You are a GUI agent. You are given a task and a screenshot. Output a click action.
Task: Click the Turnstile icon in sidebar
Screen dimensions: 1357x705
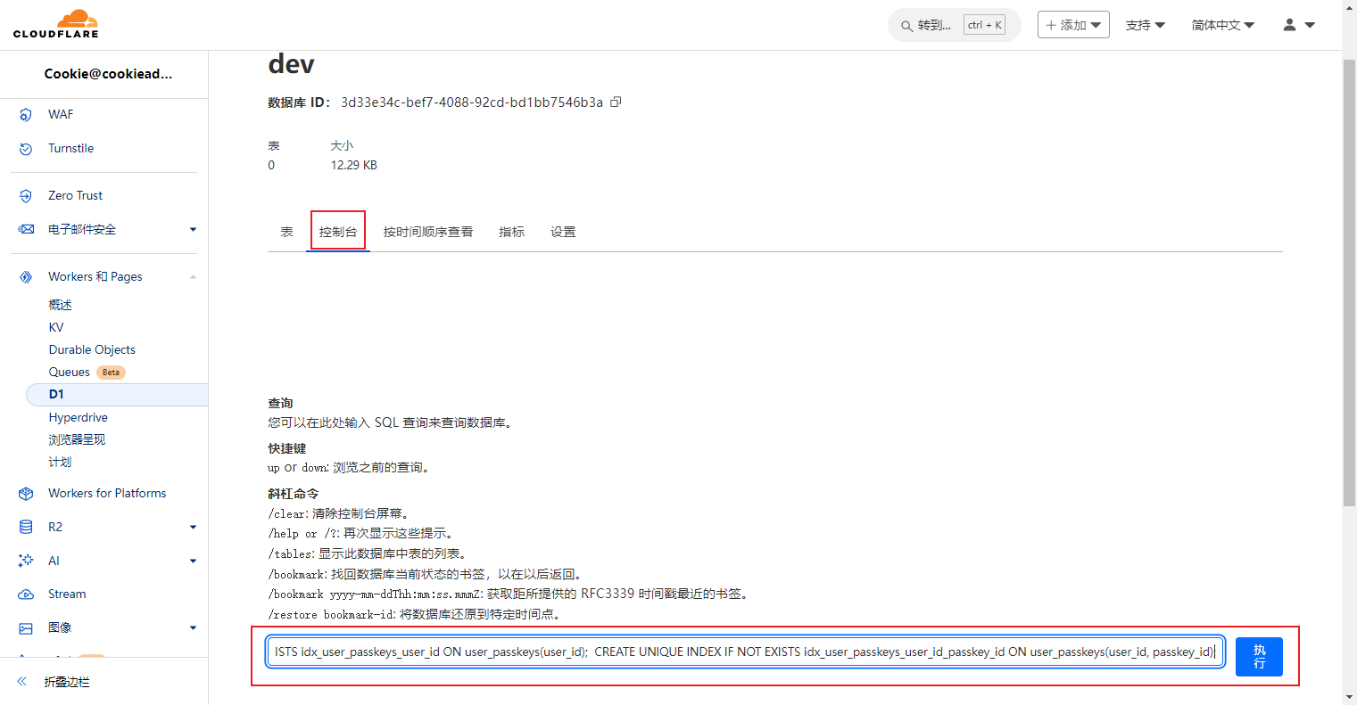26,149
